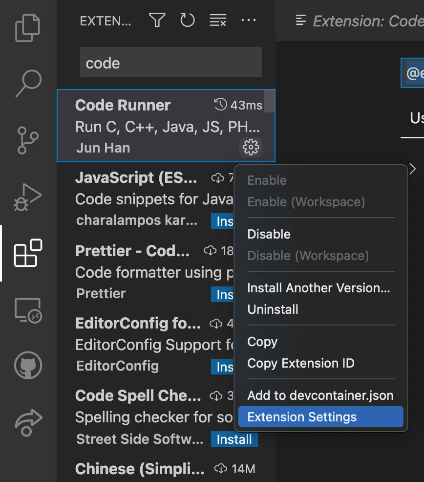Viewport: 424px width, 482px height.
Task: Click inside the extensions search box
Action: (x=171, y=63)
